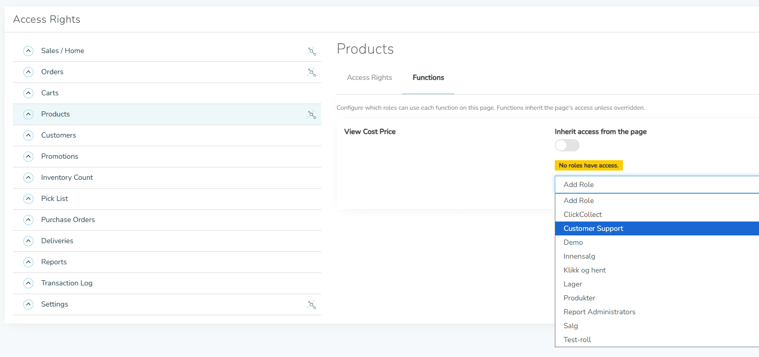Image resolution: width=759 pixels, height=357 pixels.
Task: Expand the Deliveries chevron
Action: pos(28,241)
